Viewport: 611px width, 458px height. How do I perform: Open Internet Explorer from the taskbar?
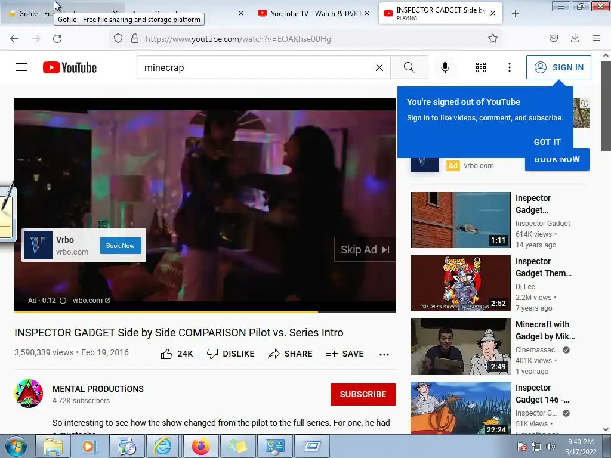pos(162,446)
